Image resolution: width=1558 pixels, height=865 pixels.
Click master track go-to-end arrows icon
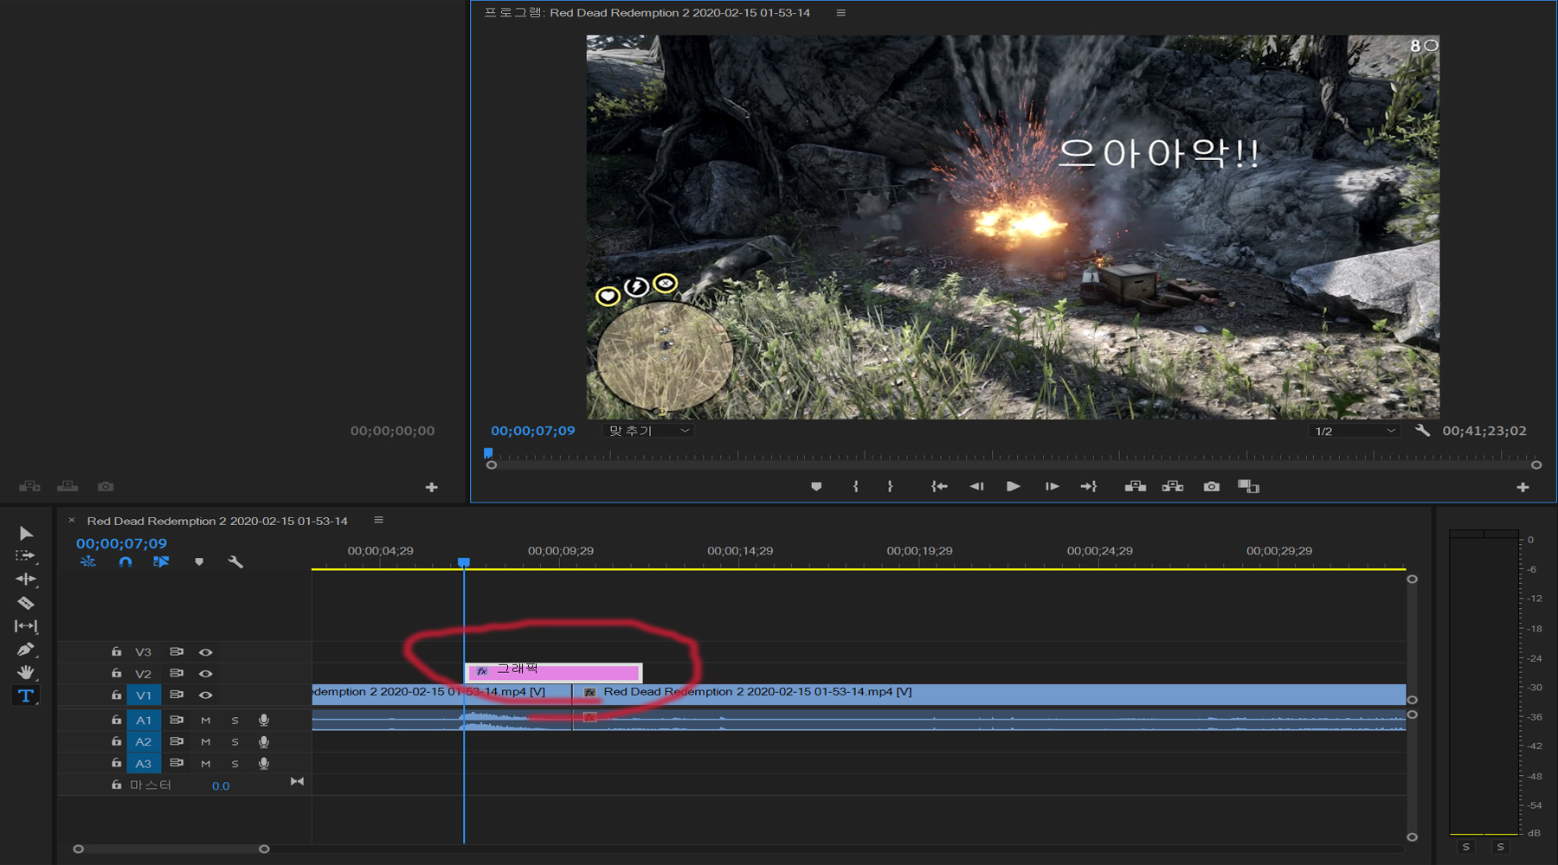(297, 781)
